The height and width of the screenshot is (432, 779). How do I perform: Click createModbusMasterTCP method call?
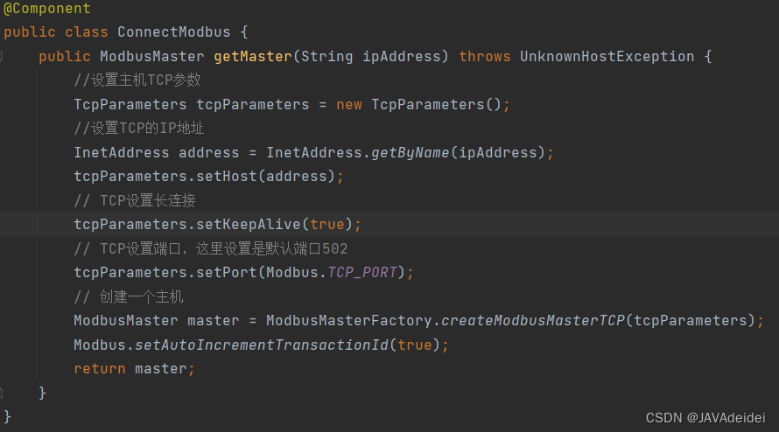point(532,321)
